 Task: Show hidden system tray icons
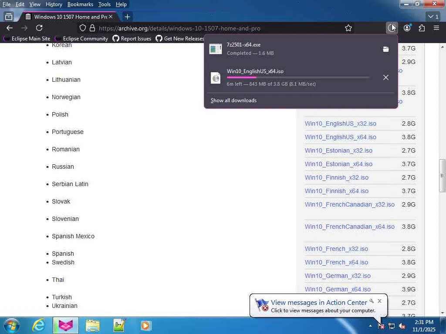click(370, 326)
